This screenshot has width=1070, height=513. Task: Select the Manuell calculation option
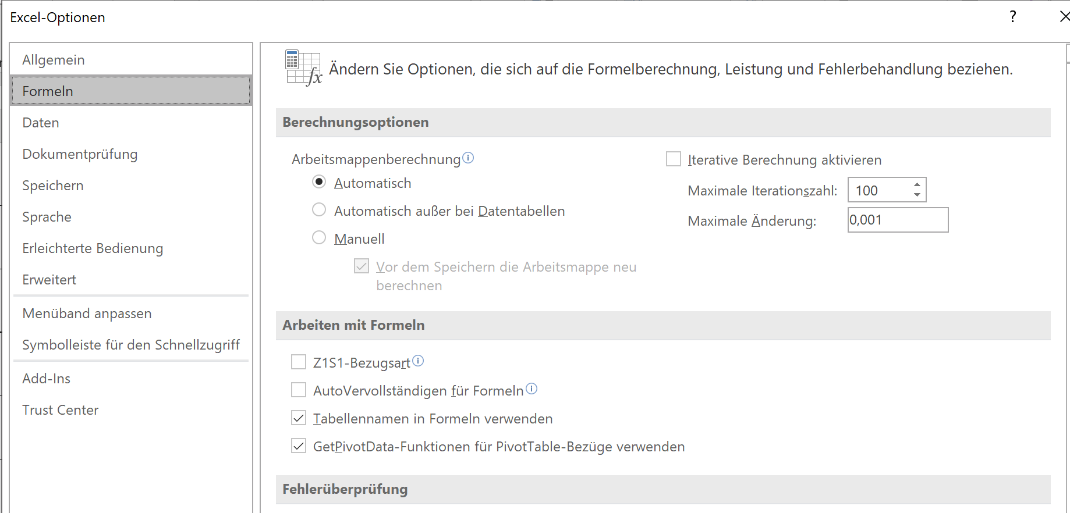tap(319, 237)
